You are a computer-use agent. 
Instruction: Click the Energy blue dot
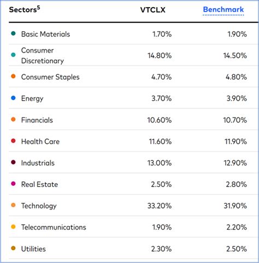[13, 98]
